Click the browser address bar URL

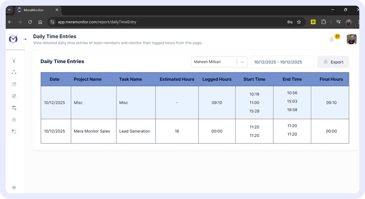(97, 22)
